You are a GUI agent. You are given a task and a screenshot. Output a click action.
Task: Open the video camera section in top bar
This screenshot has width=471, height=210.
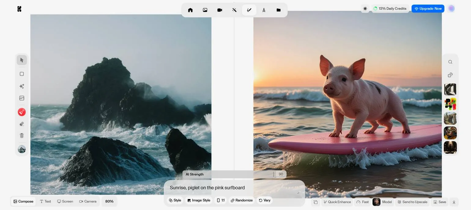click(x=220, y=10)
